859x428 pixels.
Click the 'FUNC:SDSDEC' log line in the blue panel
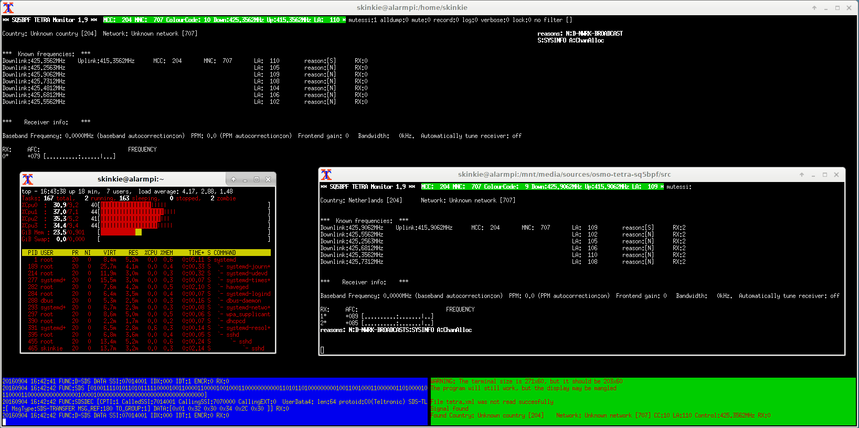pos(215,402)
